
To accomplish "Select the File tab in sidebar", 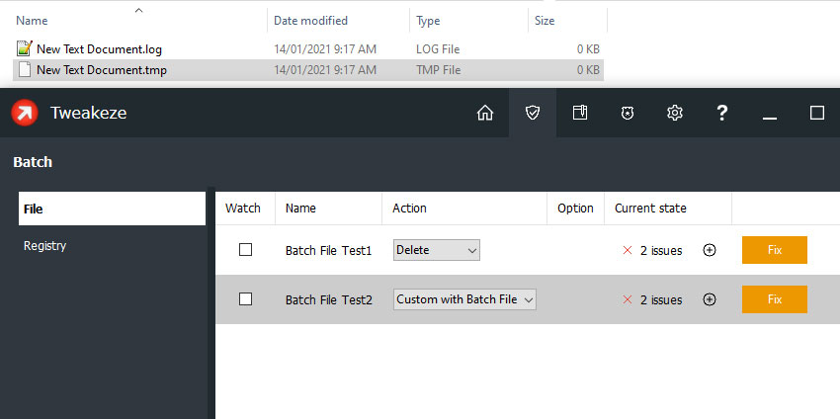I will coord(112,209).
